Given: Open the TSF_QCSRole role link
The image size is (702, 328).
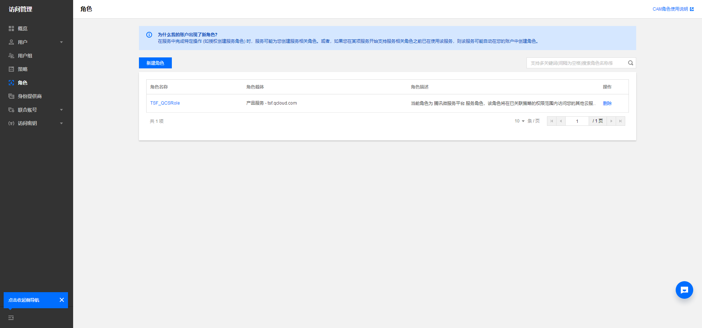Looking at the screenshot, I should click(x=165, y=103).
